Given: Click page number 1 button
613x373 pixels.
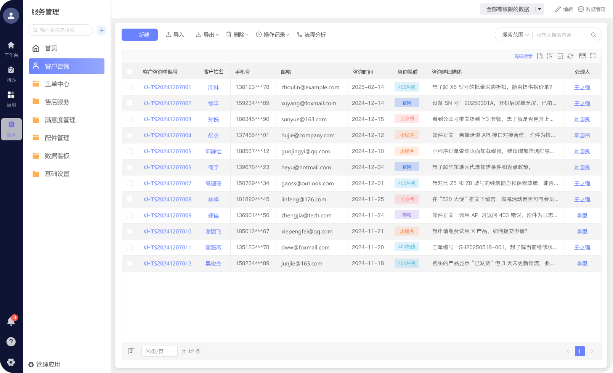Looking at the screenshot, I should point(579,351).
